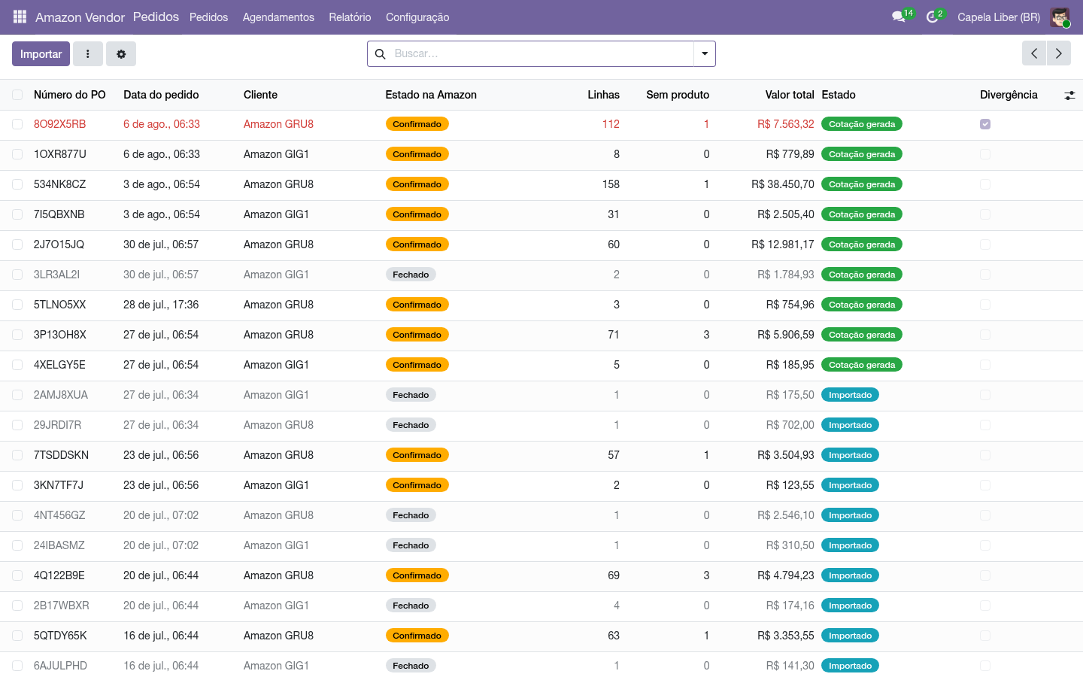This screenshot has width=1083, height=677.
Task: Sort by Cliente column header
Action: [260, 95]
